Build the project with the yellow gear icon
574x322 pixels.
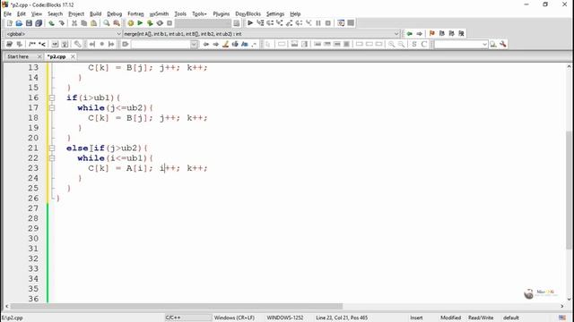pyautogui.click(x=130, y=23)
